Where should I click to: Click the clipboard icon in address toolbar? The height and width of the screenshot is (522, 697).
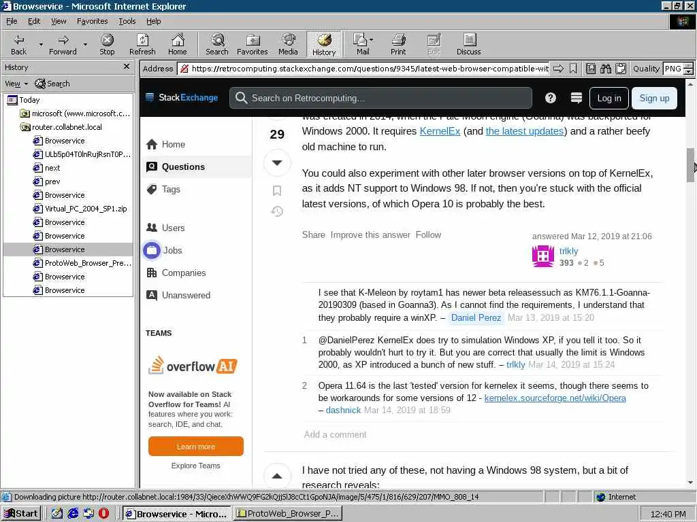(621, 69)
